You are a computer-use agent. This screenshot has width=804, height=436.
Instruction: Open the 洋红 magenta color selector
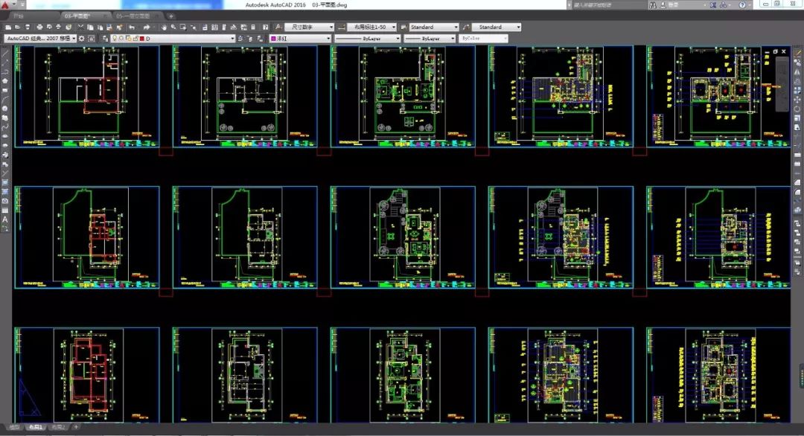tap(298, 39)
